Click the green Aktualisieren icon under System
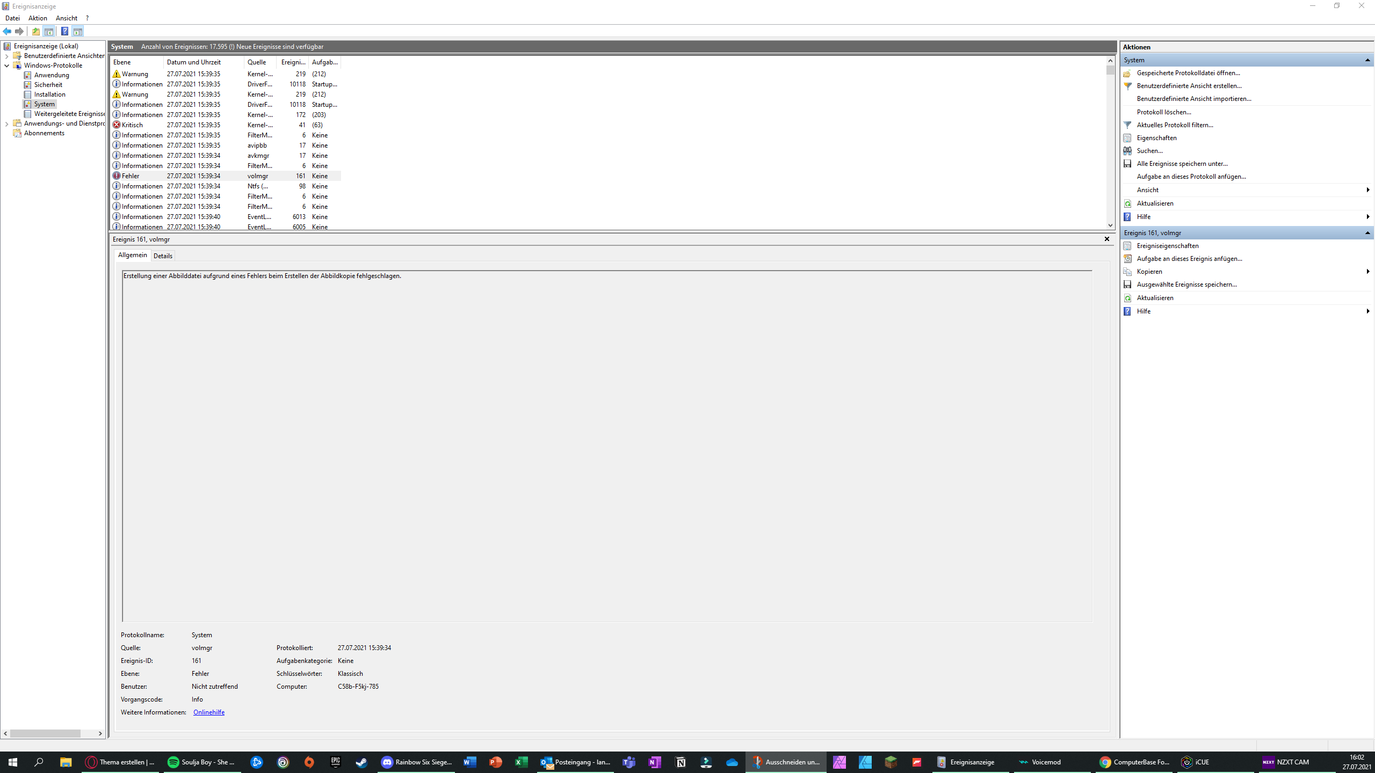This screenshot has height=773, width=1375. [1127, 203]
